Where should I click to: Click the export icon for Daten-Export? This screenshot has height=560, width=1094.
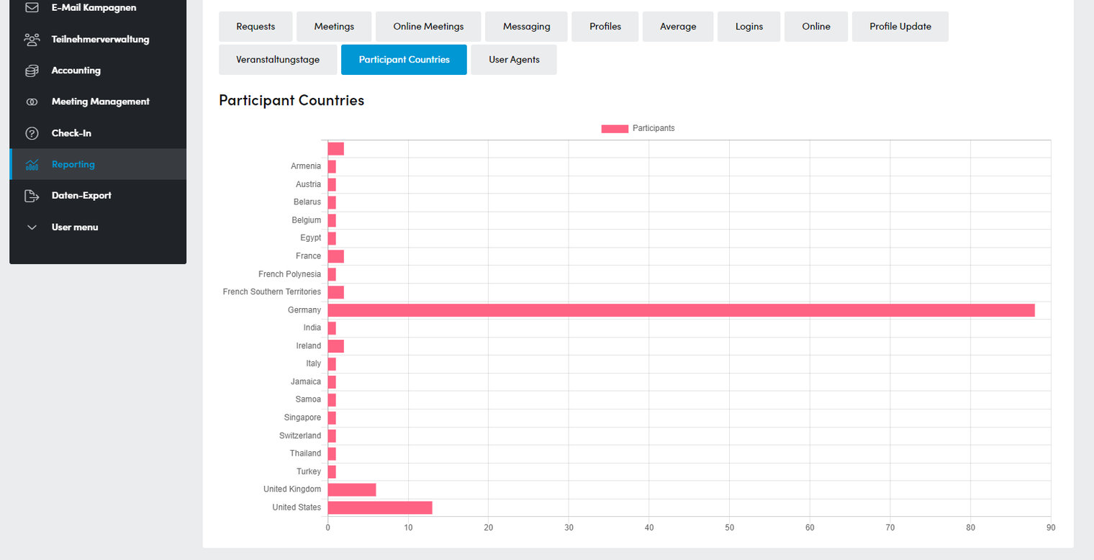click(32, 196)
